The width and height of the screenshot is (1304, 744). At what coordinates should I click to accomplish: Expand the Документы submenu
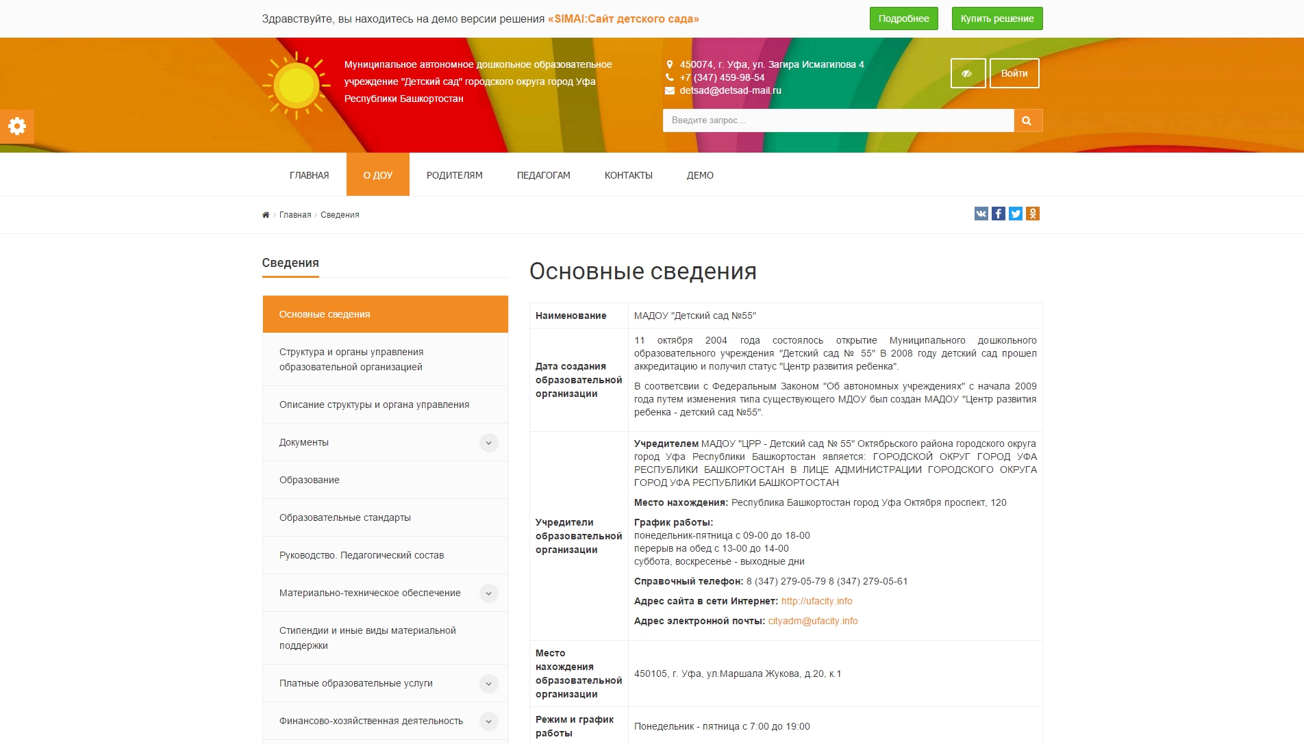[488, 443]
